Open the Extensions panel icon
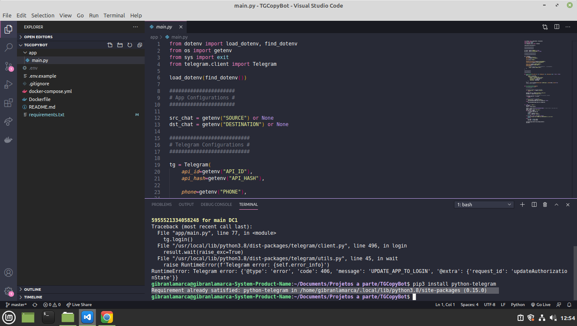Image resolution: width=577 pixels, height=326 pixels. 8,103
